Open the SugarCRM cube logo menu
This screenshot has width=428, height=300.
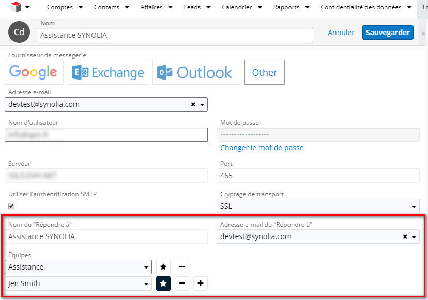pos(16,7)
